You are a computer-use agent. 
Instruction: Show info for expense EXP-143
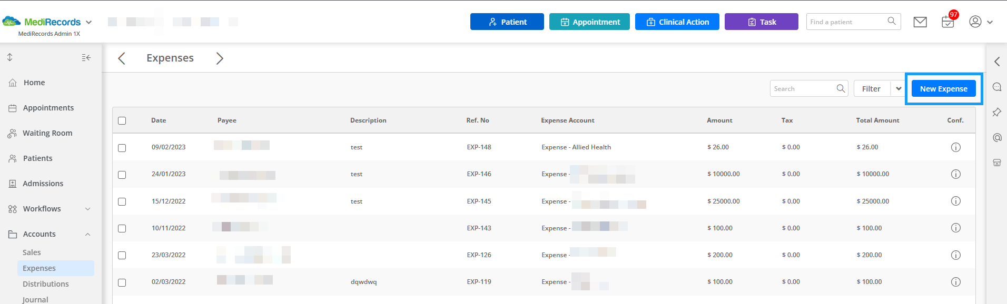pyautogui.click(x=956, y=228)
